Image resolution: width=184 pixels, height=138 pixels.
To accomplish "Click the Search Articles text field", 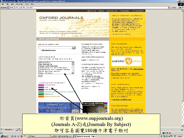I will tap(55, 48).
